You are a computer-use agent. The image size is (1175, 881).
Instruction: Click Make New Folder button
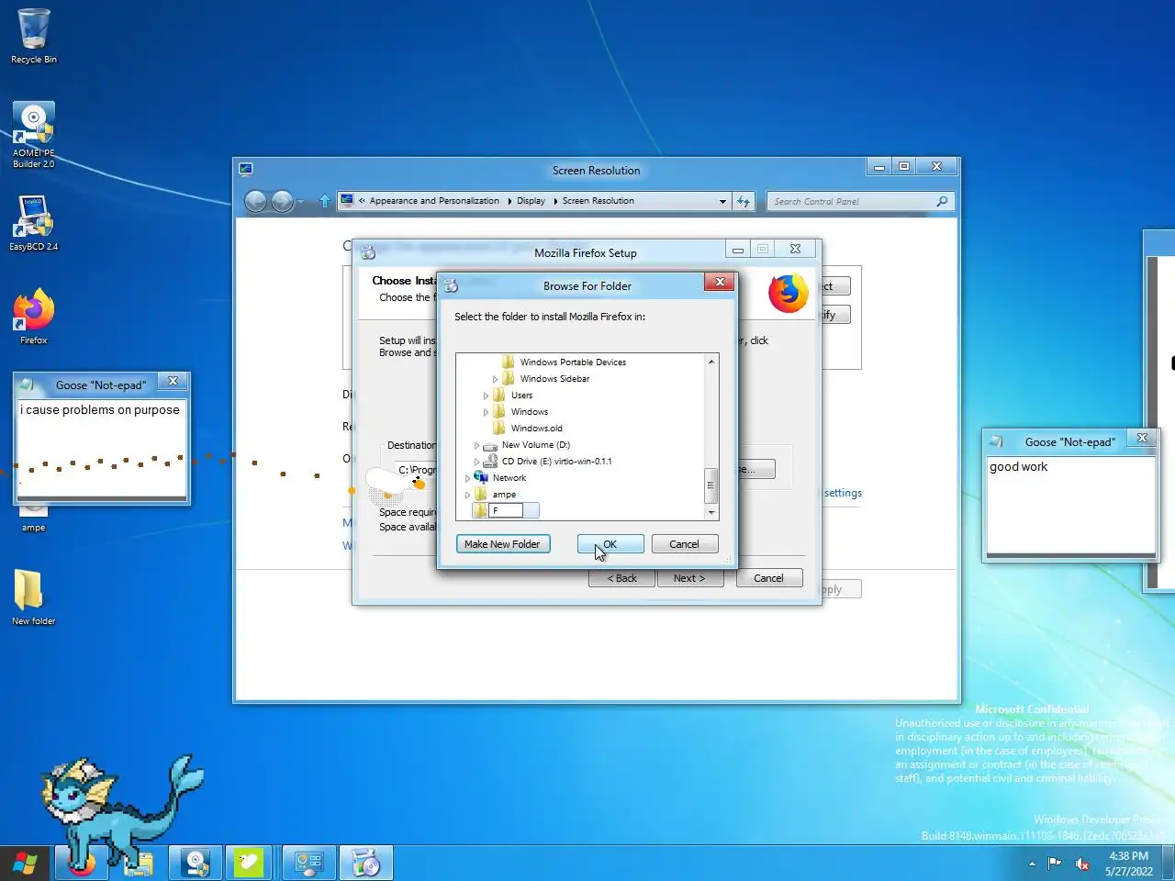(x=502, y=544)
